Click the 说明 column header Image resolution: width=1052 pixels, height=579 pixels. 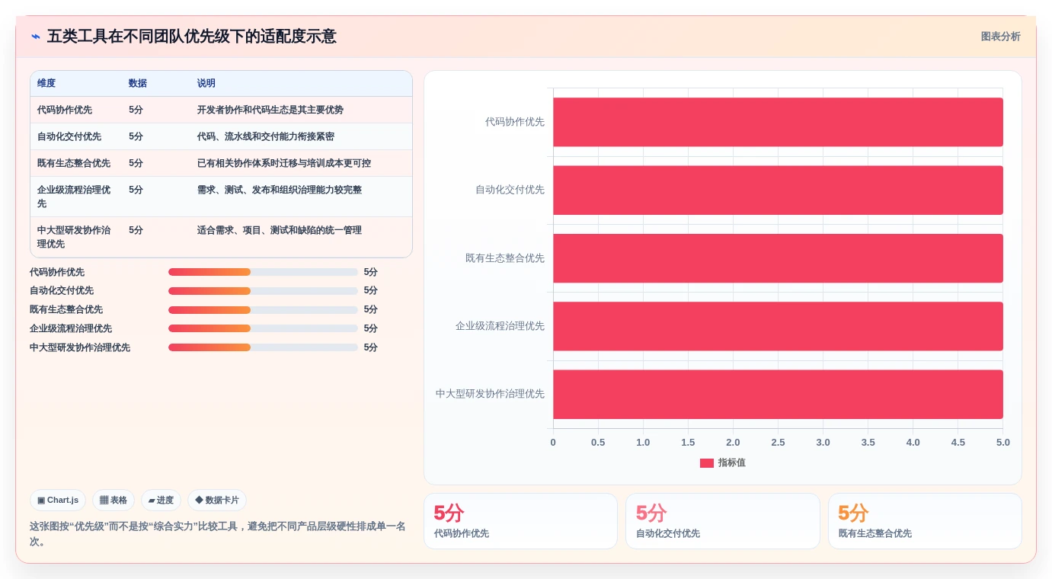tap(206, 83)
